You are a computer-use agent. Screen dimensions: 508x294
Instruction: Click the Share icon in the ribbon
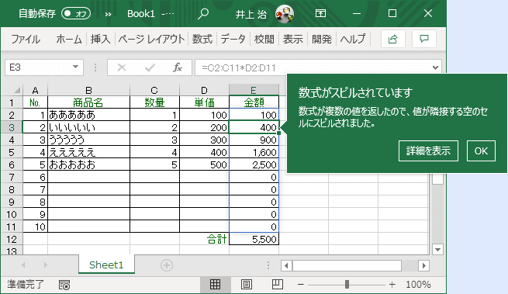click(392, 40)
